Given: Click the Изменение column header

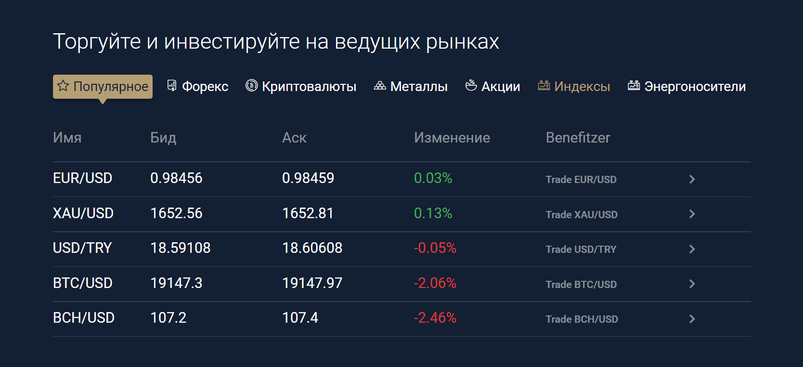Looking at the screenshot, I should click(452, 138).
